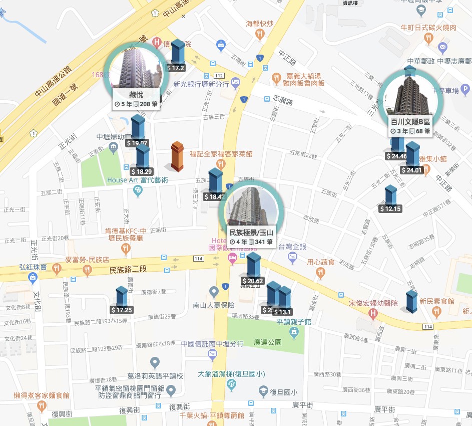Open the 中國信託南中壢分行 bank pin
472x426 pixels.
pyautogui.click(x=213, y=355)
